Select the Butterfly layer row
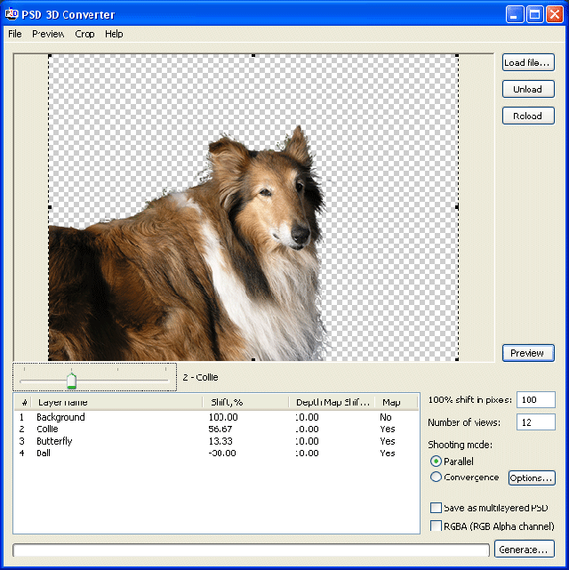The image size is (569, 570). pyautogui.click(x=54, y=441)
